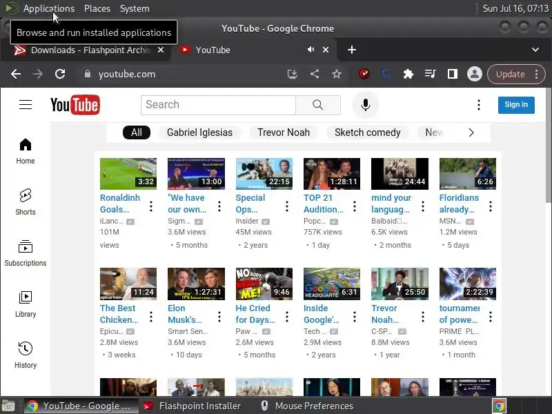The image size is (552, 414).
Task: Click the Sign in button
Action: [x=516, y=105]
